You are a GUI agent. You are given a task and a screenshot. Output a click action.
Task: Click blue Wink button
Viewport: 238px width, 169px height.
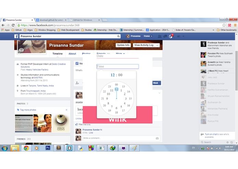156,83
